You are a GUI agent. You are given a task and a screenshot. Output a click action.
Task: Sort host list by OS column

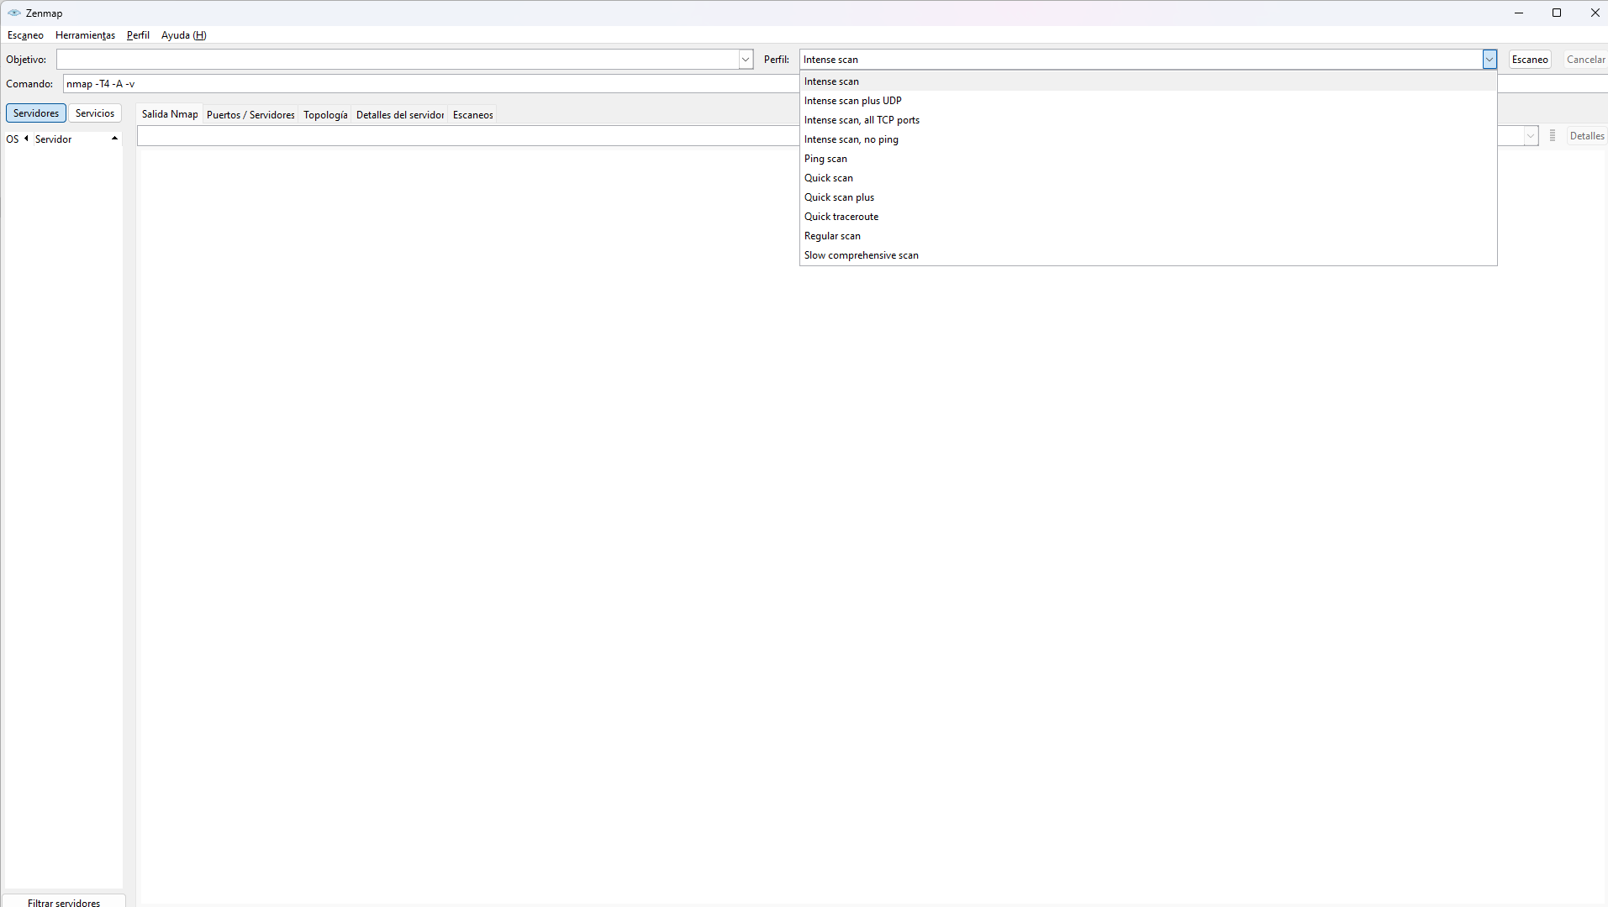pos(13,139)
